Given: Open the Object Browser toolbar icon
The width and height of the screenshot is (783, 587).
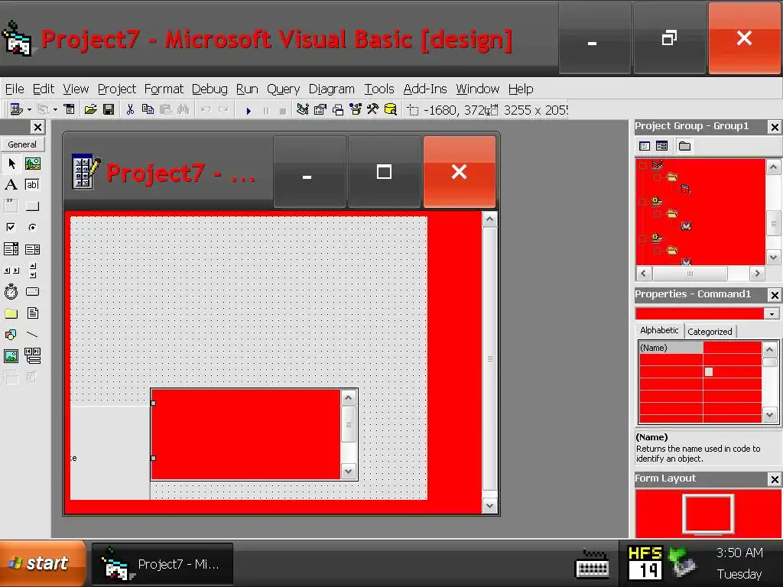Looking at the screenshot, I should 356,109.
